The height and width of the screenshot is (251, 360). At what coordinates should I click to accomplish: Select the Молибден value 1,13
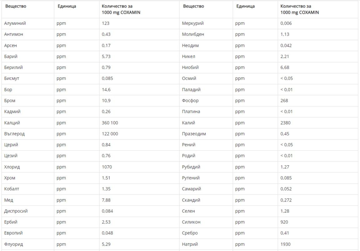tap(285, 34)
